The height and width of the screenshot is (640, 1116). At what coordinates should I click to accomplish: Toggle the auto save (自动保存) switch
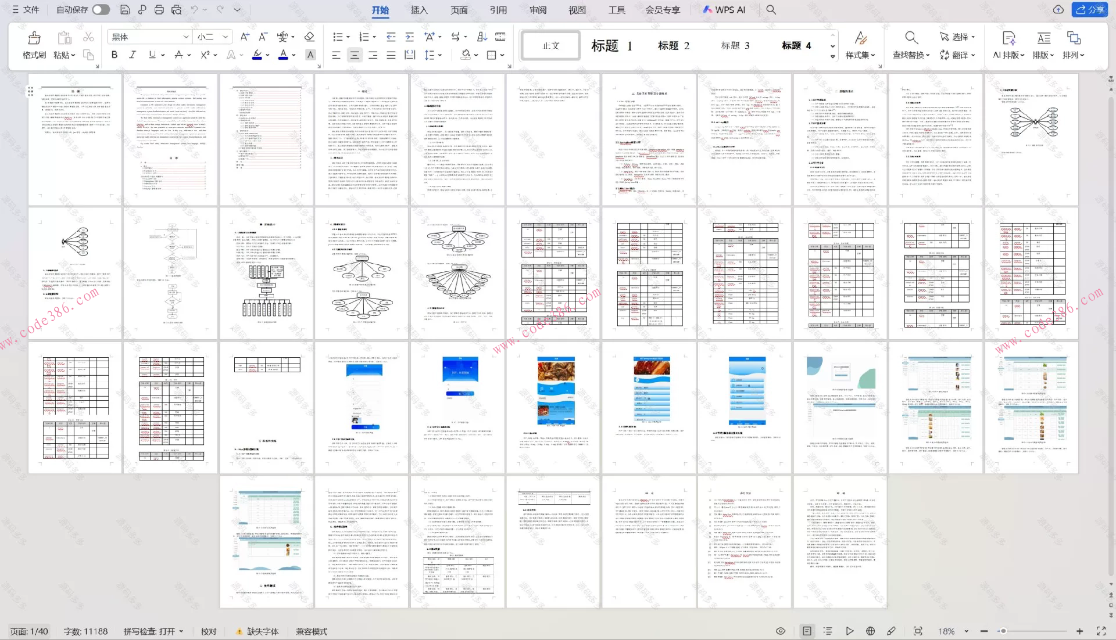[101, 10]
